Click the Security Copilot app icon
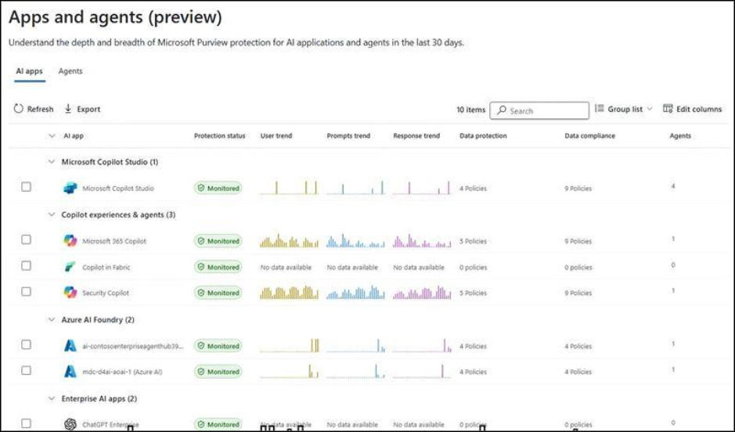The height and width of the screenshot is (432, 735). pyautogui.click(x=70, y=293)
